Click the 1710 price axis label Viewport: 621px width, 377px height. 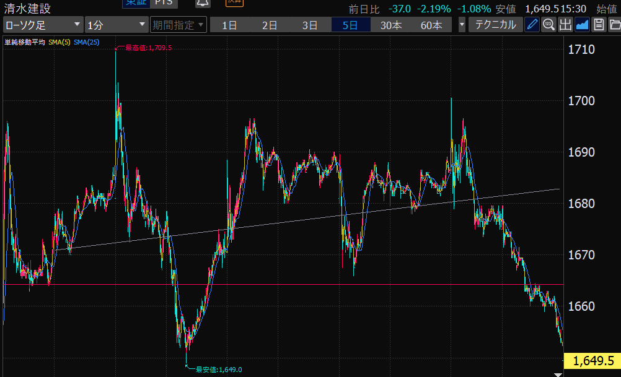tap(581, 50)
